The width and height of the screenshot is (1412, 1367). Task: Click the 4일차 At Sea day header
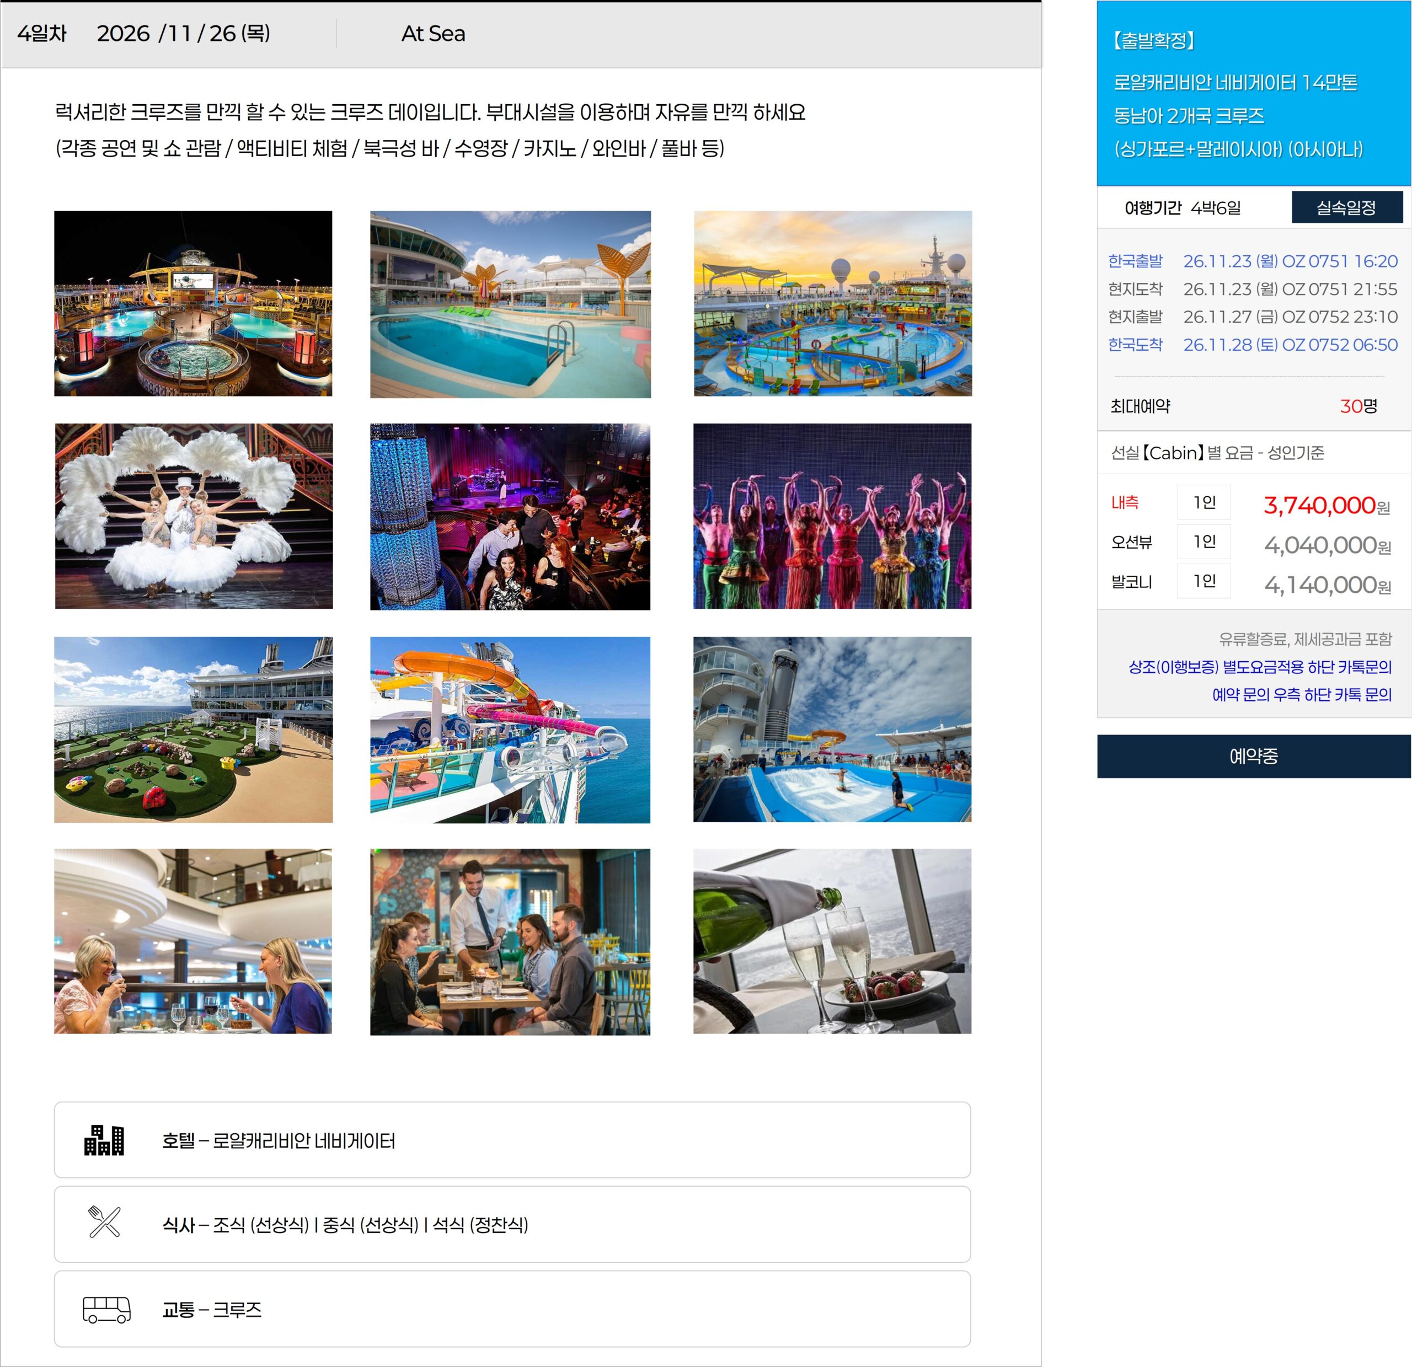pos(521,35)
